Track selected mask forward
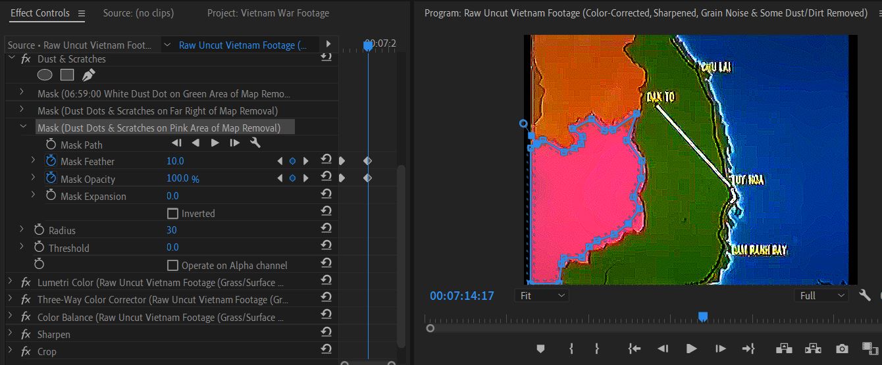Viewport: 882px width, 365px height. tap(215, 143)
